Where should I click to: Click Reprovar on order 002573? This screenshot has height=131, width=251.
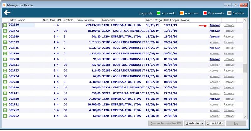pyautogui.click(x=229, y=31)
